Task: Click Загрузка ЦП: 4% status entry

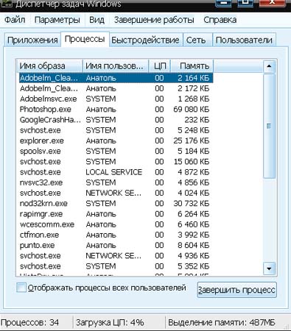Action: (x=110, y=322)
